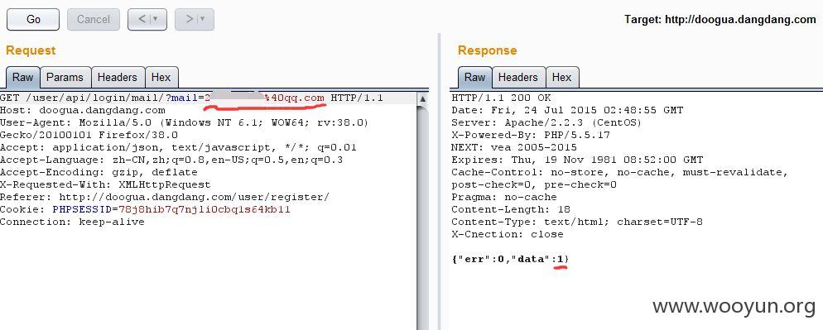Click the Accept: application/json header line
Image resolution: width=823 pixels, height=330 pixels.
179,147
